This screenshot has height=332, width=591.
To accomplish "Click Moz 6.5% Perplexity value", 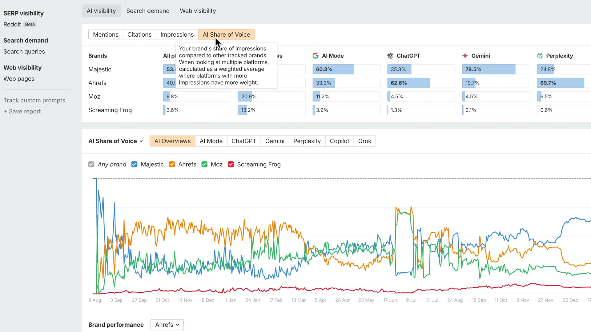I will [x=546, y=97].
